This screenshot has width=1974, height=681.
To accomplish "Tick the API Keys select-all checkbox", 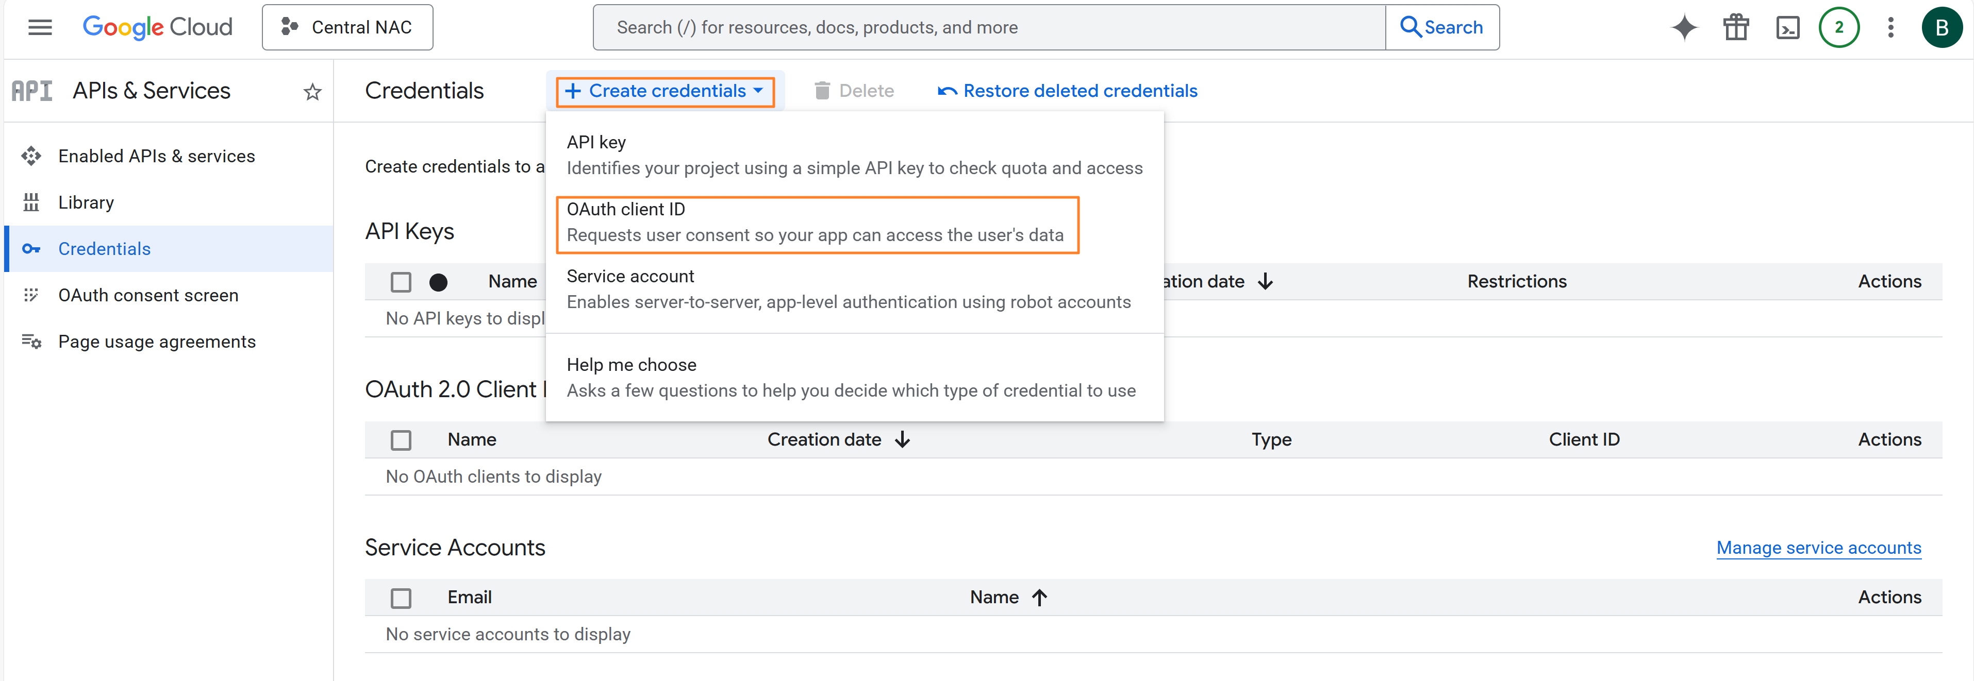I will pyautogui.click(x=401, y=282).
